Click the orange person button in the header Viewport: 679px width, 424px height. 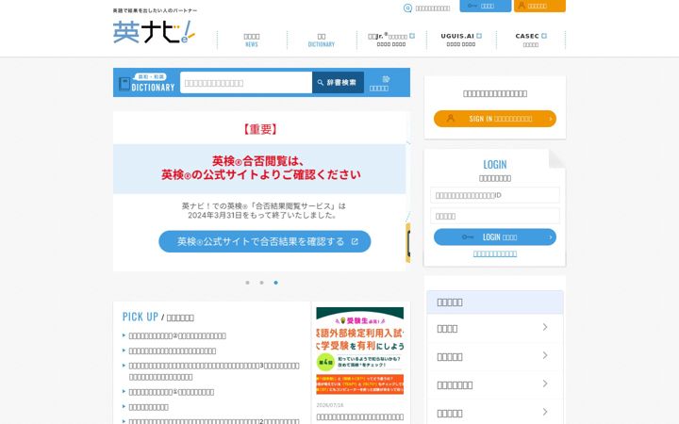(x=539, y=6)
